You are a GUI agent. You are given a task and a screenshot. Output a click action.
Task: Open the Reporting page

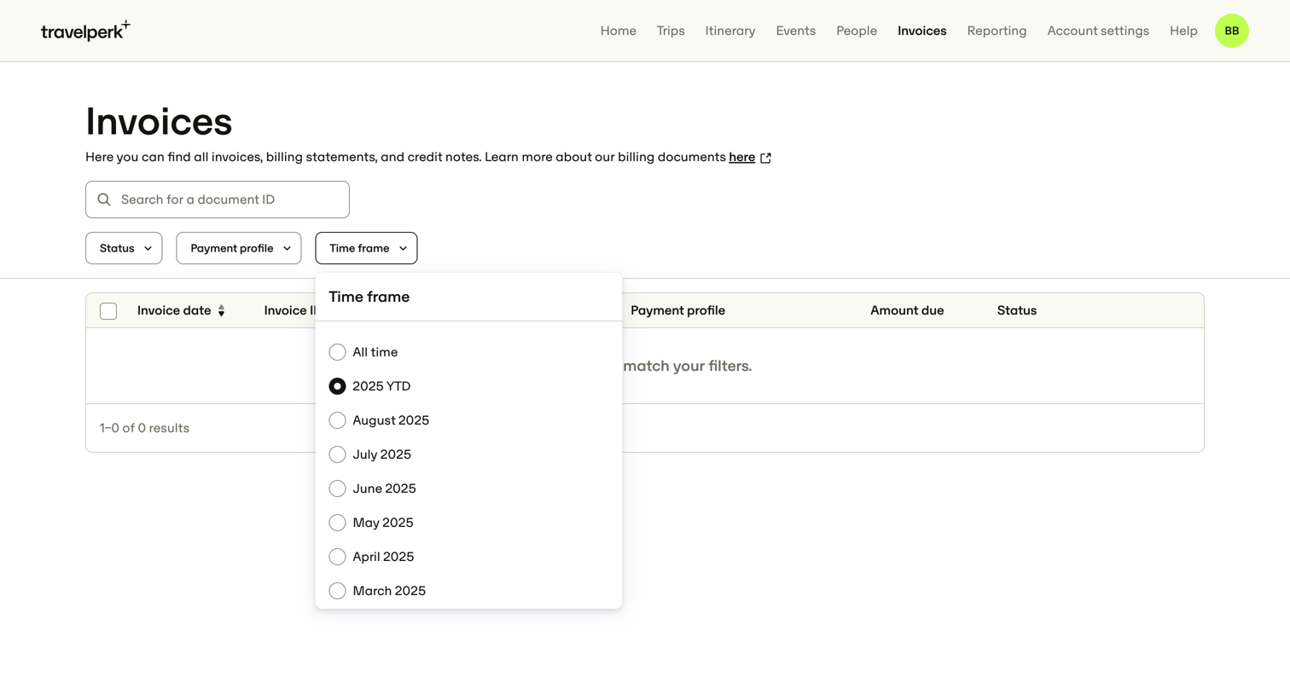point(997,31)
